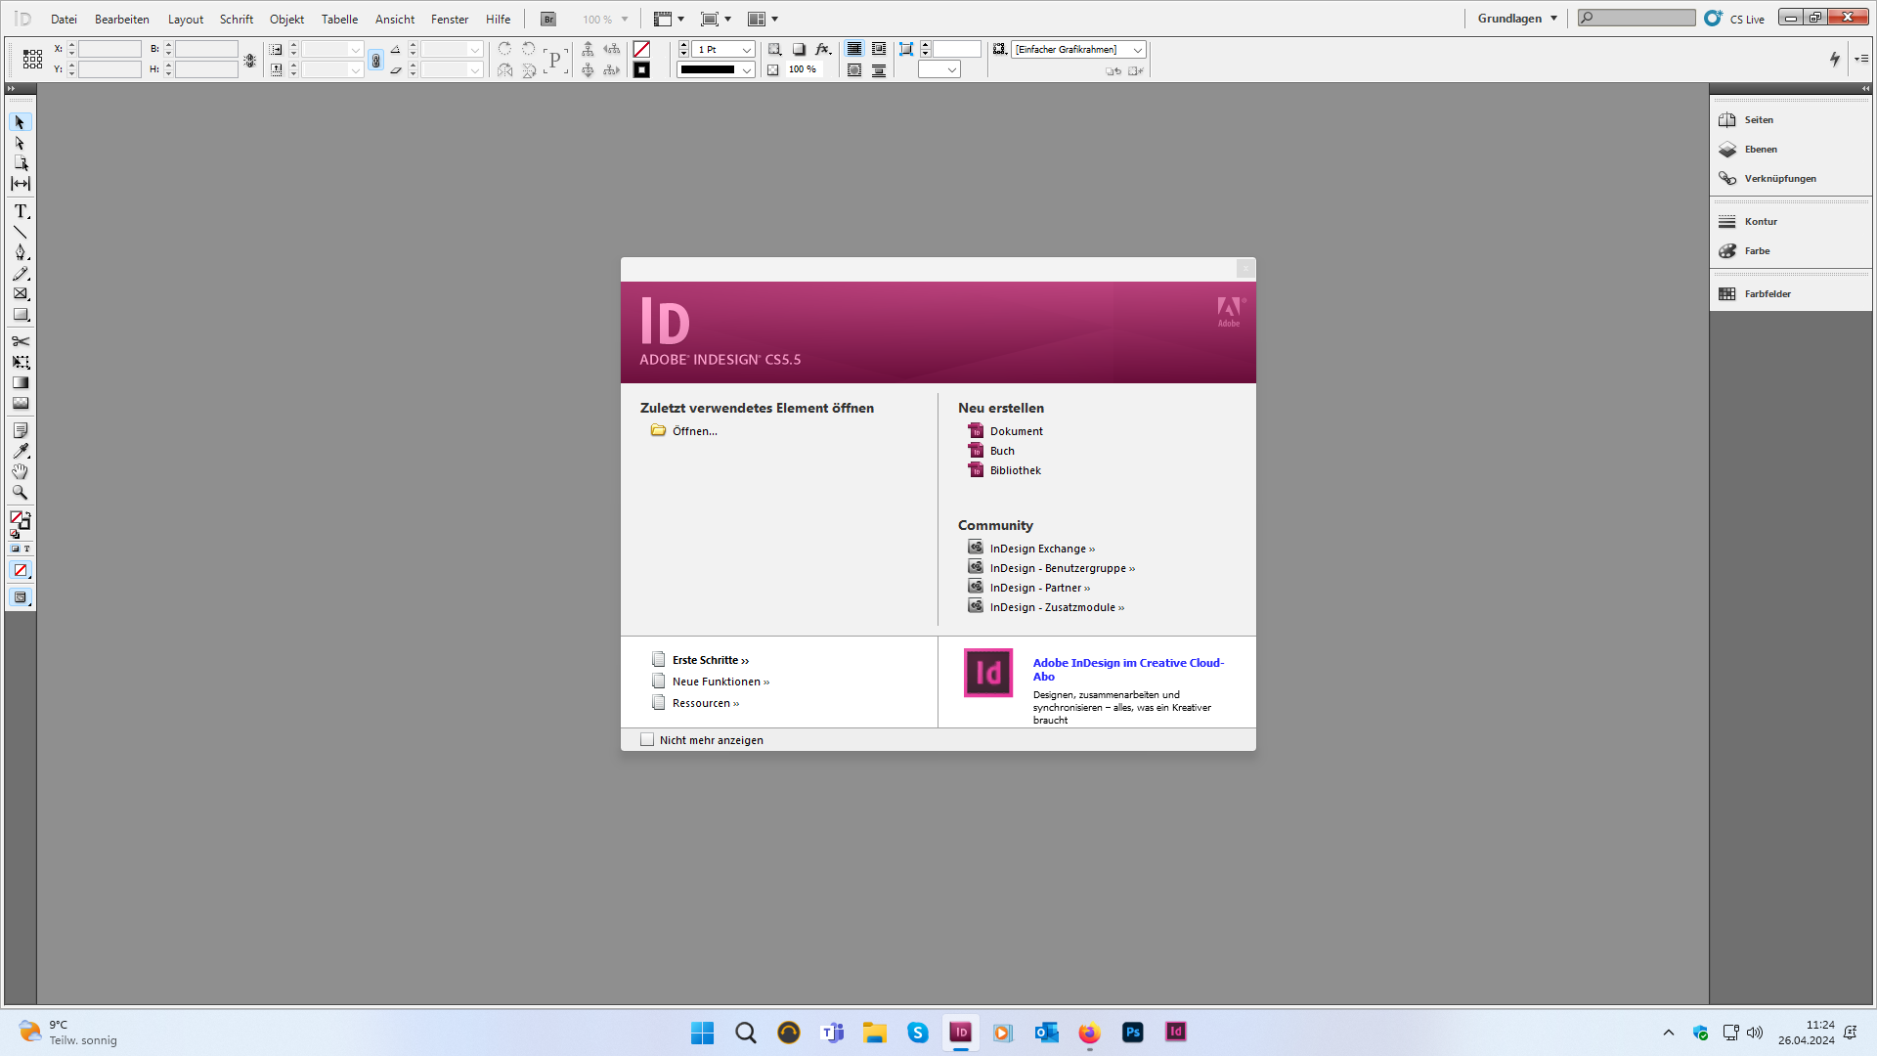1877x1056 pixels.
Task: Open the Bearbeiten menu
Action: 122,19
